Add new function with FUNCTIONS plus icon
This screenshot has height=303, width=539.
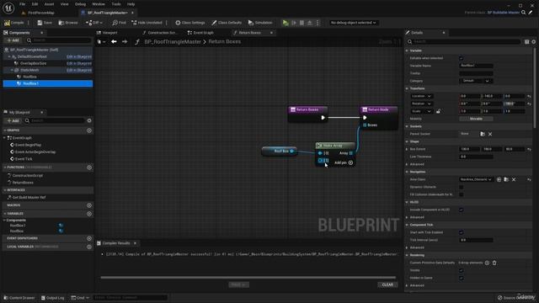tap(89, 167)
